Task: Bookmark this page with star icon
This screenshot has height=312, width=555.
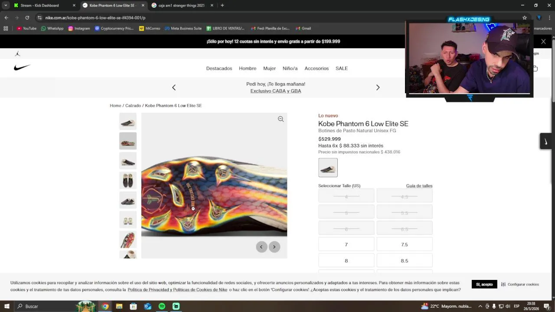Action: tap(524, 18)
